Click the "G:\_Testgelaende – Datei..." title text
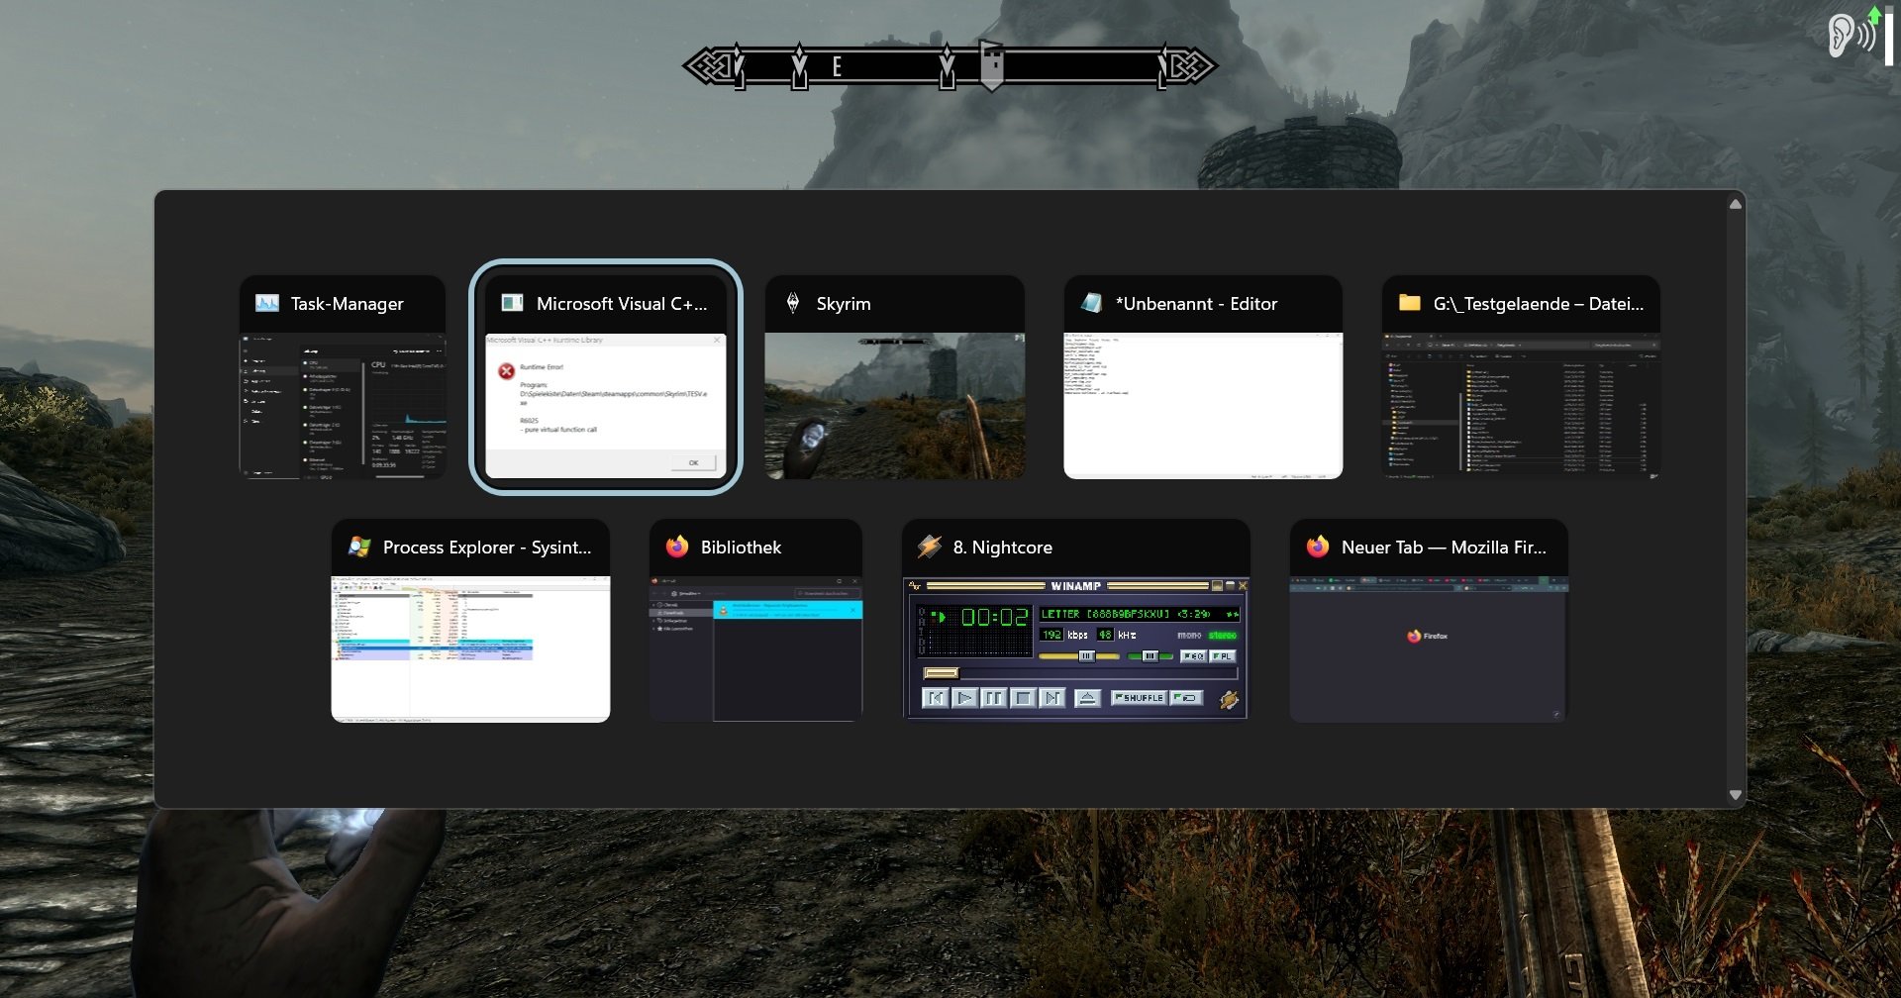Viewport: 1901px width, 998px height. click(1539, 304)
